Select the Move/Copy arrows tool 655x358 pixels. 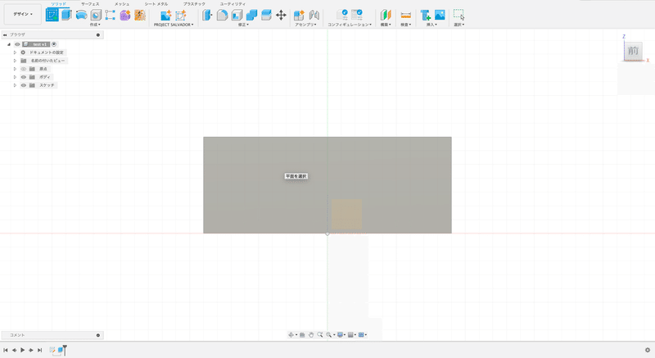[281, 15]
